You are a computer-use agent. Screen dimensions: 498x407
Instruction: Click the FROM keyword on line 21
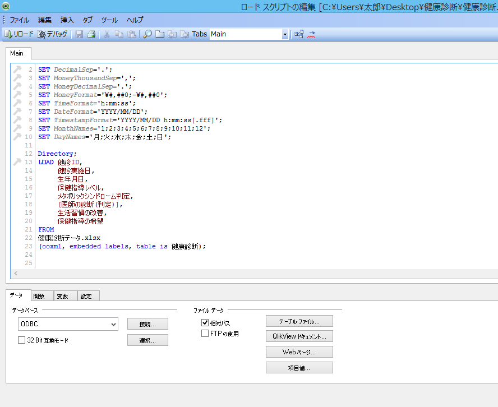46,229
